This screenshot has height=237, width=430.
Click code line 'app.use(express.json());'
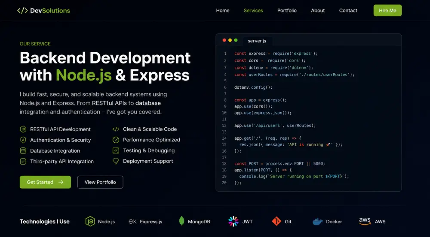(x=263, y=113)
